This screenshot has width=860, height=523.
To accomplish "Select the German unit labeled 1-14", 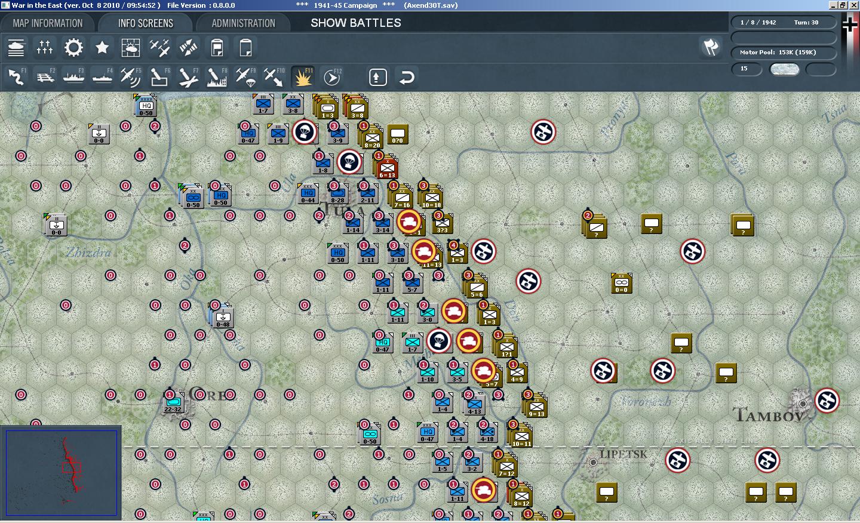I will 353,224.
